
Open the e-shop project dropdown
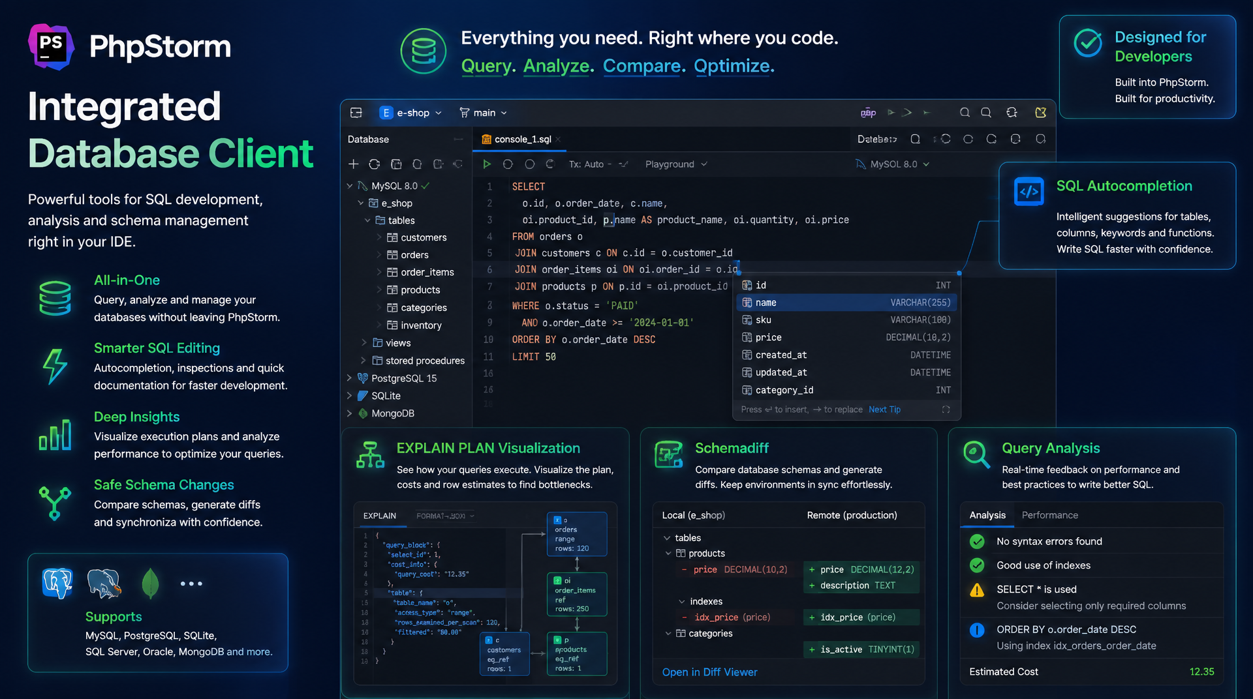pos(411,113)
